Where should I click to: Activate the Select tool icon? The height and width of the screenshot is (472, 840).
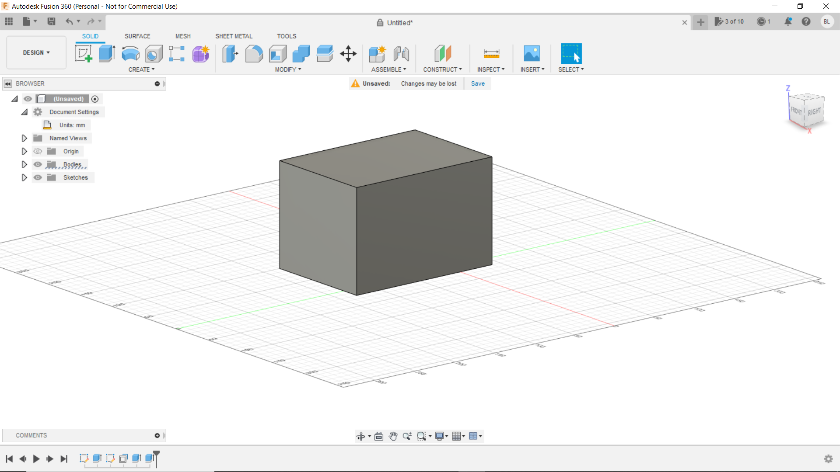571,54
